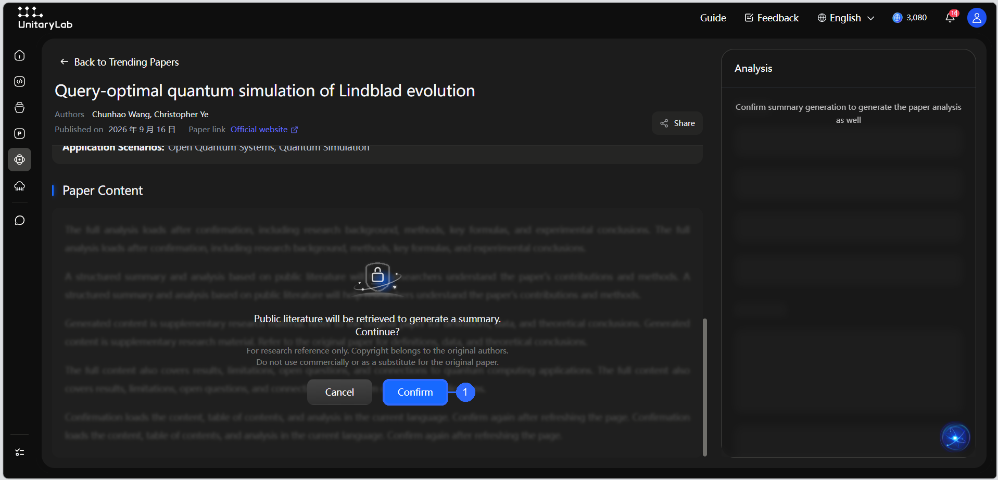Open the floating AI assistant orb

pos(955,437)
